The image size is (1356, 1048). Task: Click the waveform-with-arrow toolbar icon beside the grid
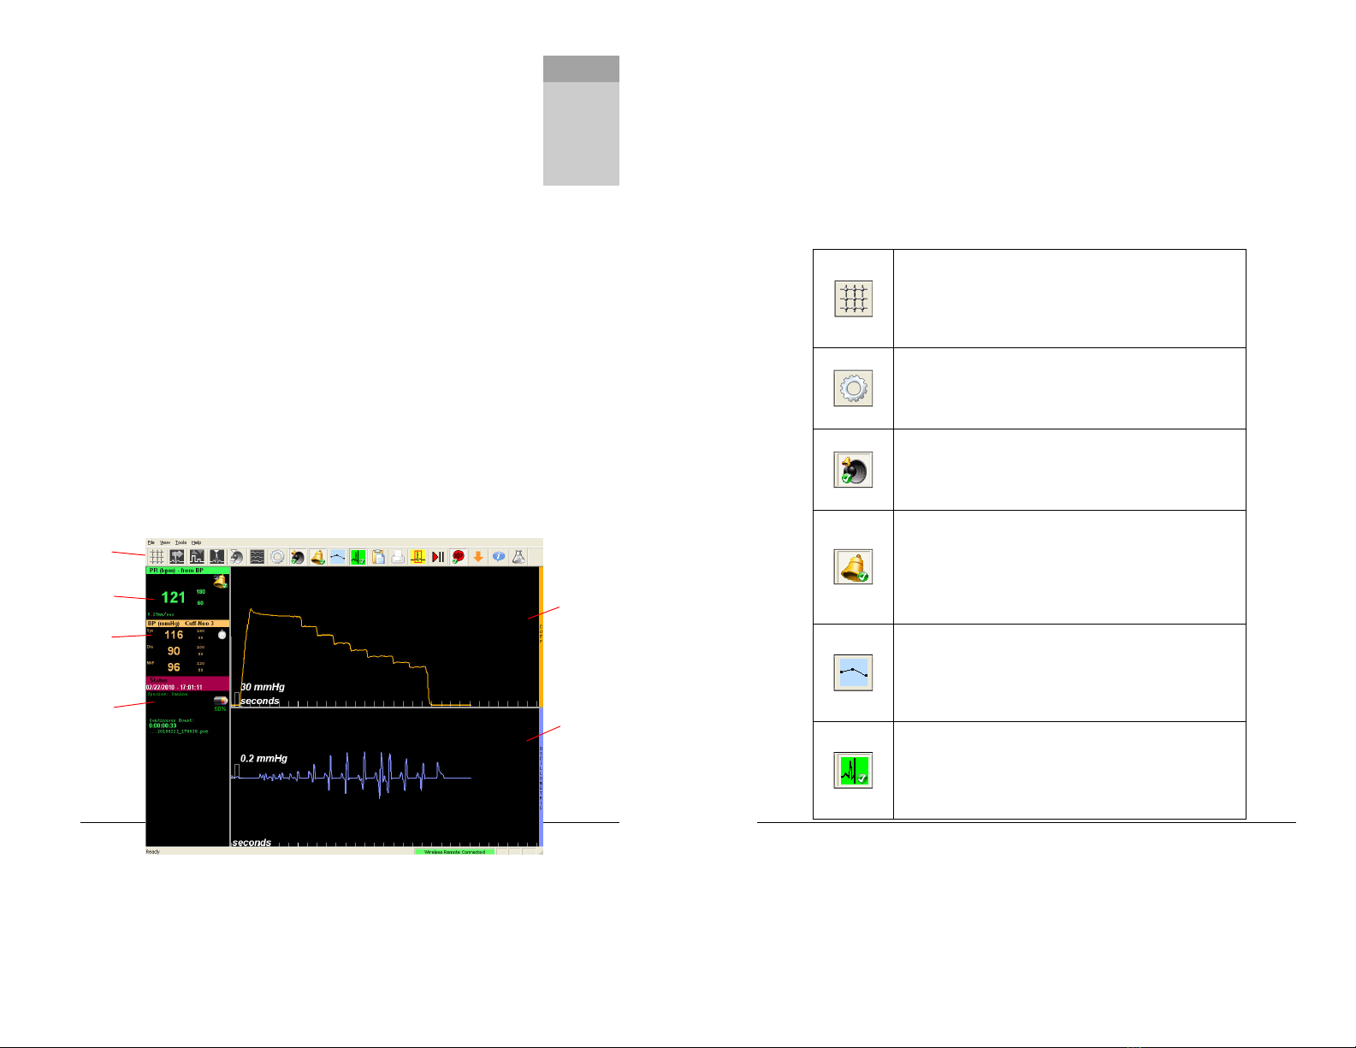point(177,557)
